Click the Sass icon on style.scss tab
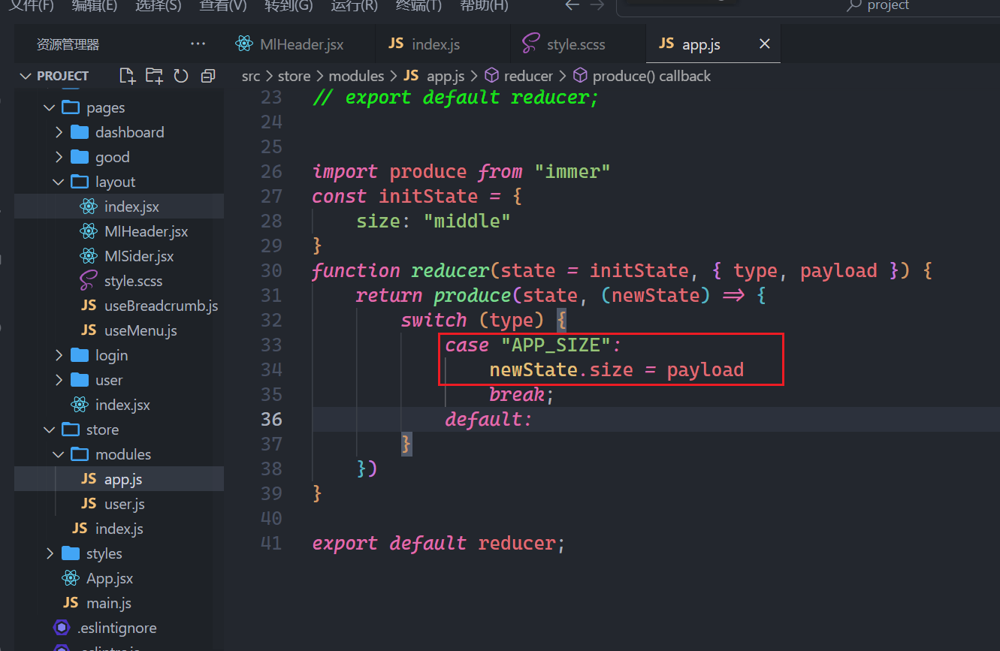Screen dimensions: 1000x651 531,44
